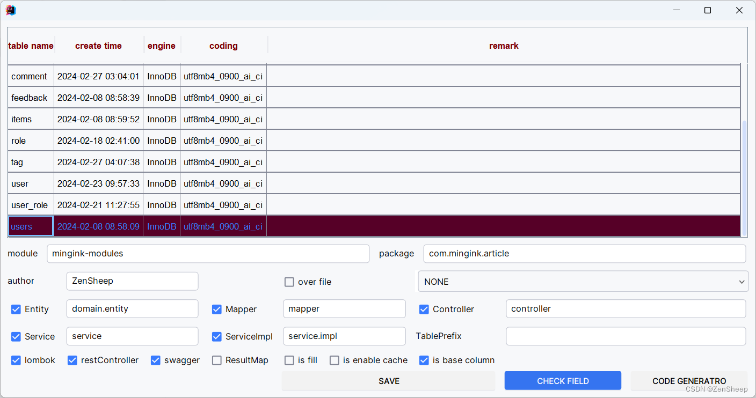Select the tag table row

pos(374,162)
